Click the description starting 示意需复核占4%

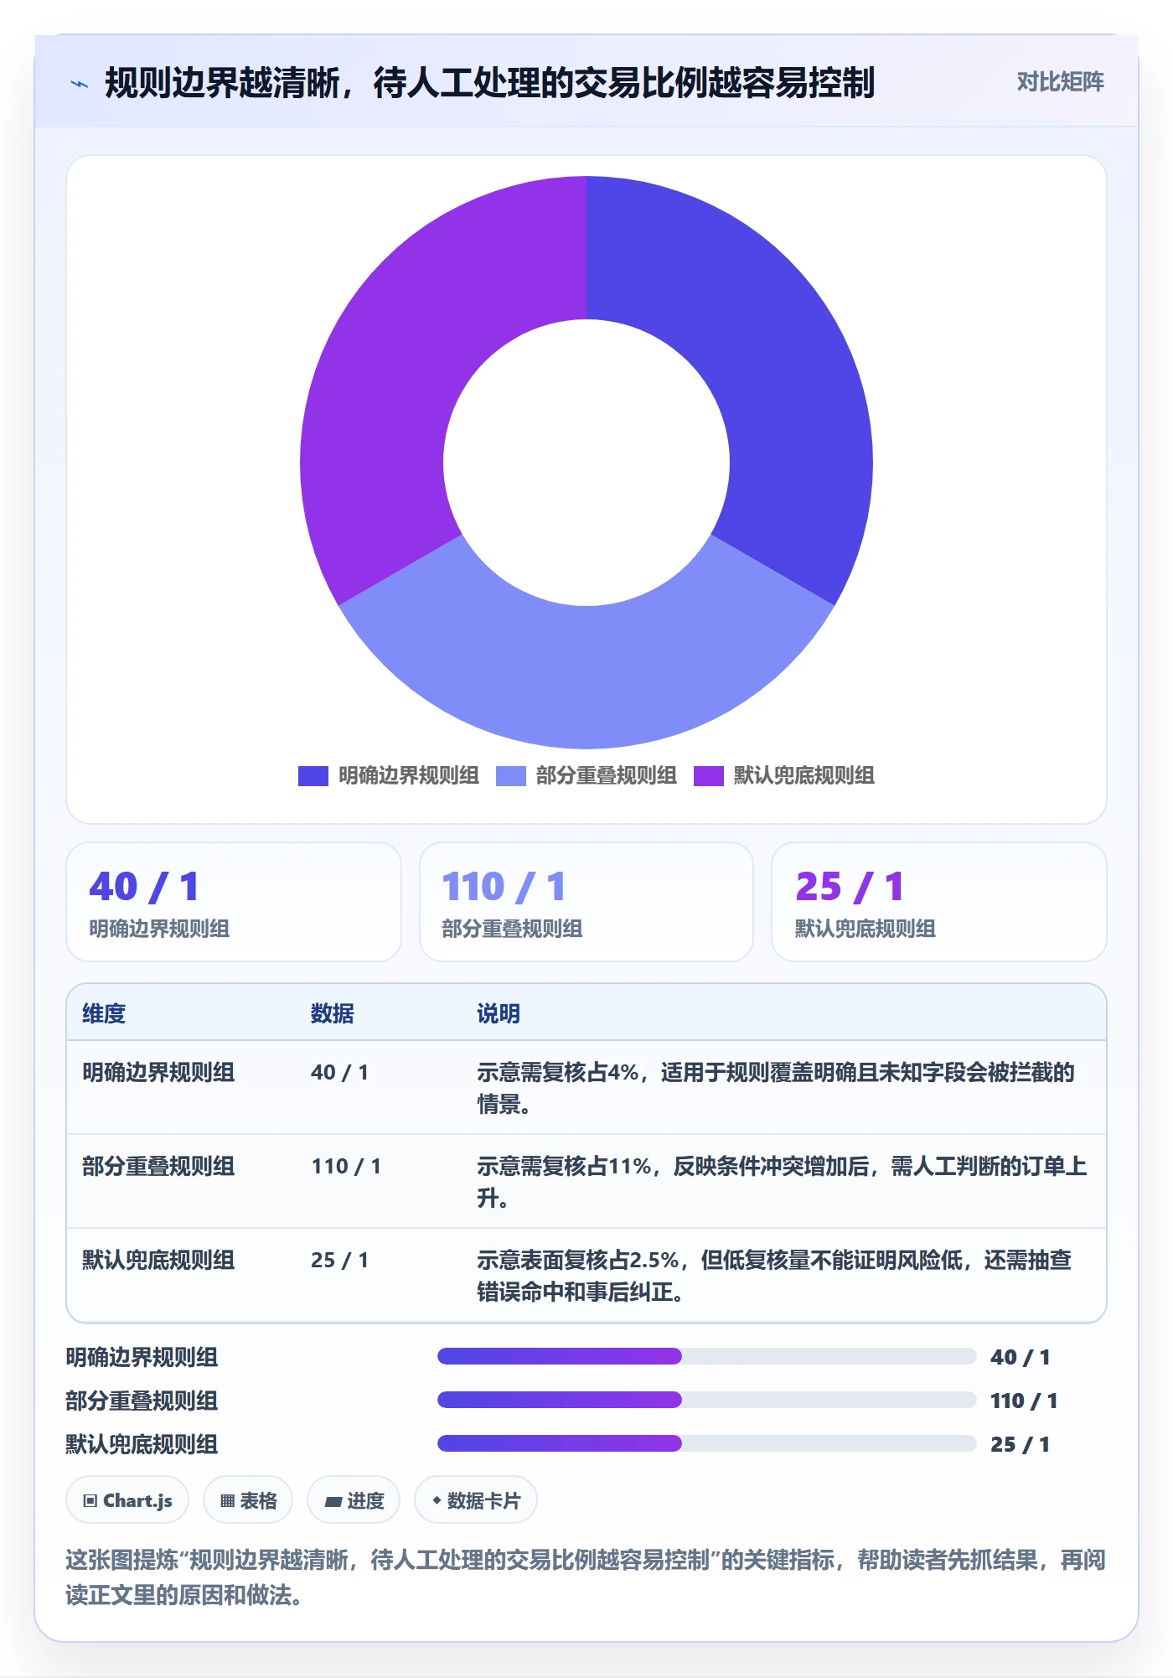coord(776,1088)
